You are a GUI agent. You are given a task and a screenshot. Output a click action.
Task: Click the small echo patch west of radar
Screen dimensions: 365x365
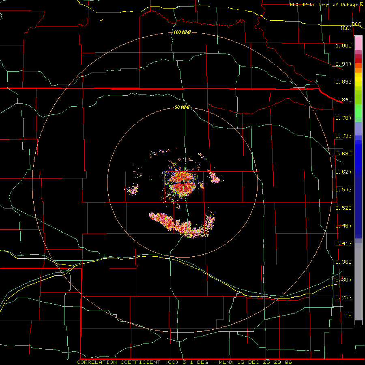pyautogui.click(x=132, y=189)
